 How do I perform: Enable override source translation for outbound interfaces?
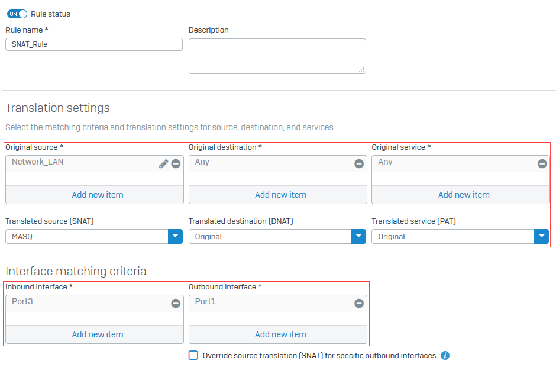click(193, 355)
